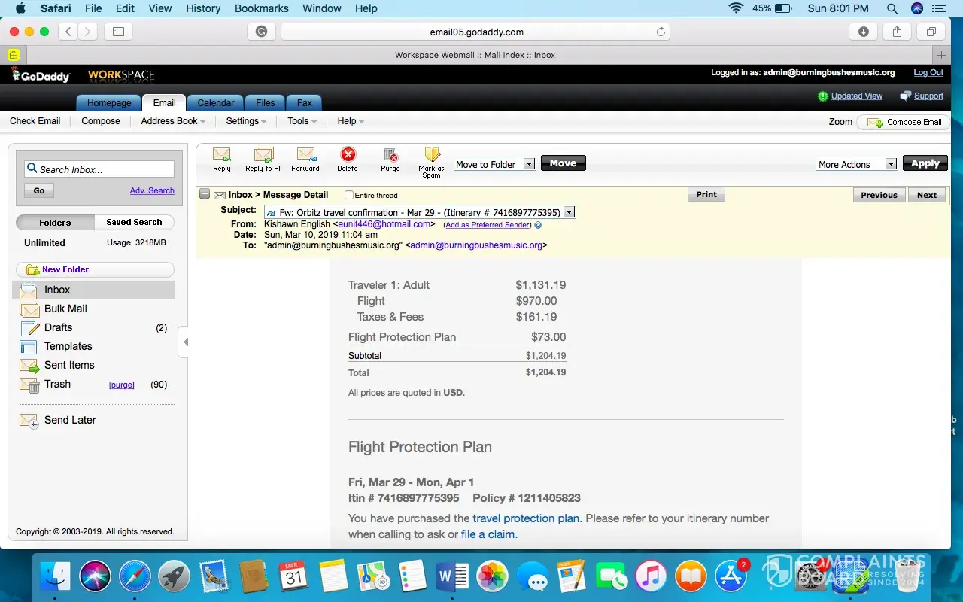The height and width of the screenshot is (602, 963).
Task: Mark message as Spam using shield icon
Action: tap(432, 155)
